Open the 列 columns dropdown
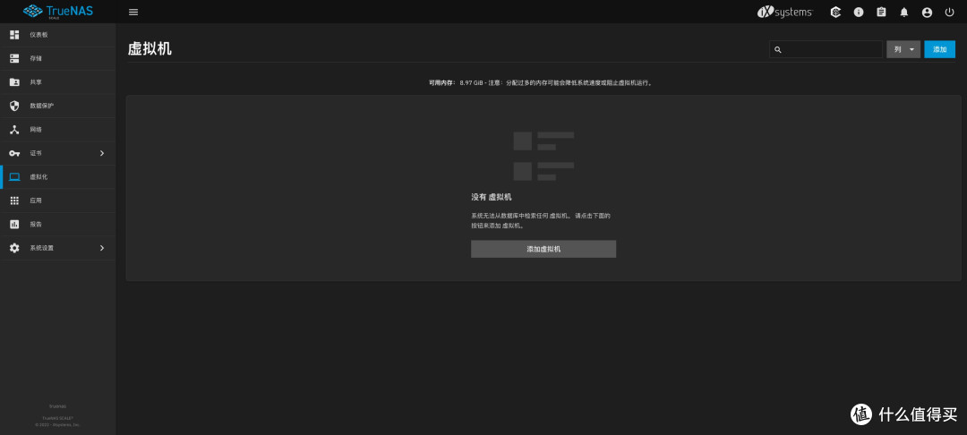This screenshot has height=435, width=967. (x=903, y=49)
